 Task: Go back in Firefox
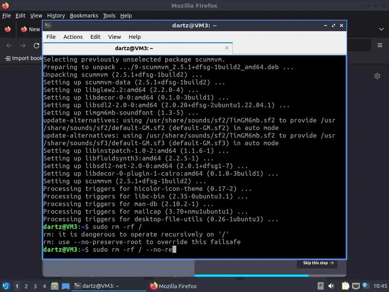tap(9, 46)
